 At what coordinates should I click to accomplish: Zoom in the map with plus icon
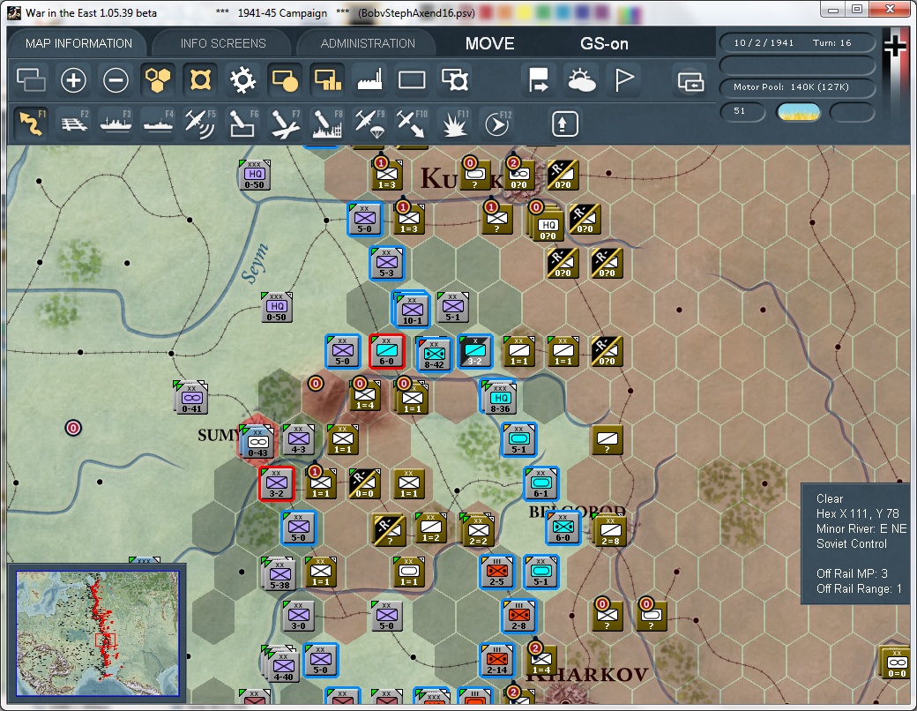[73, 79]
